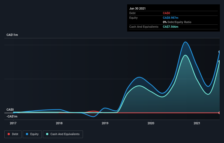The height and width of the screenshot is (143, 224).
Task: Click the 2018 x-axis label
Action: (59, 123)
